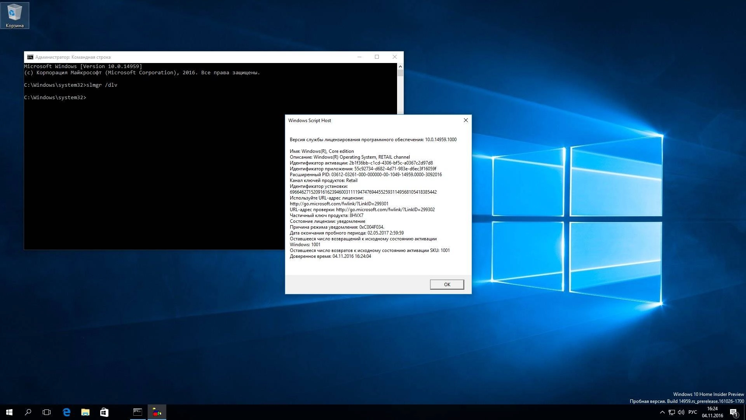The image size is (746, 420).
Task: Click the Command Prompt system menu icon
Action: [x=30, y=57]
